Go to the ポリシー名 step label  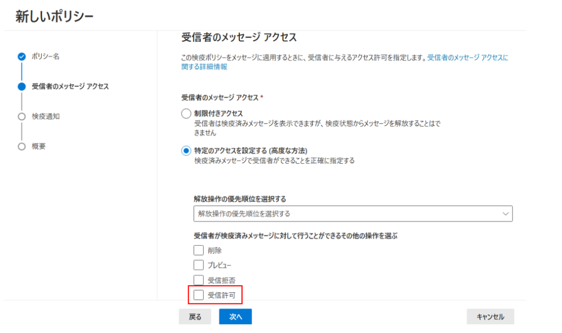(45, 56)
